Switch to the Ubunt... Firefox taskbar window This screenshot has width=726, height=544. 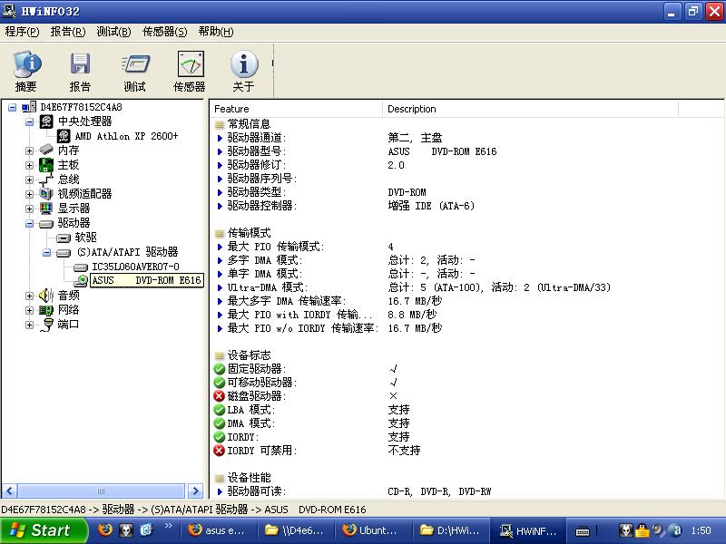pyautogui.click(x=371, y=530)
